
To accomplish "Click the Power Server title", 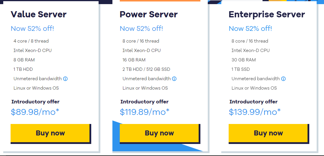I will click(x=149, y=14).
